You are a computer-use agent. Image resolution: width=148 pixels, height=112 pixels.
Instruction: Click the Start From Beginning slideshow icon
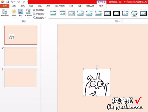[x=23, y=2]
